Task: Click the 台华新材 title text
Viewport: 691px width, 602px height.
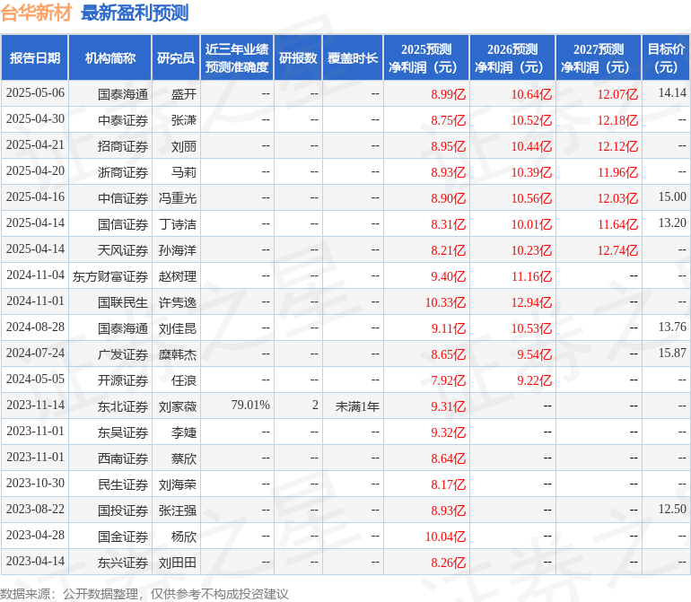Action: pos(36,13)
